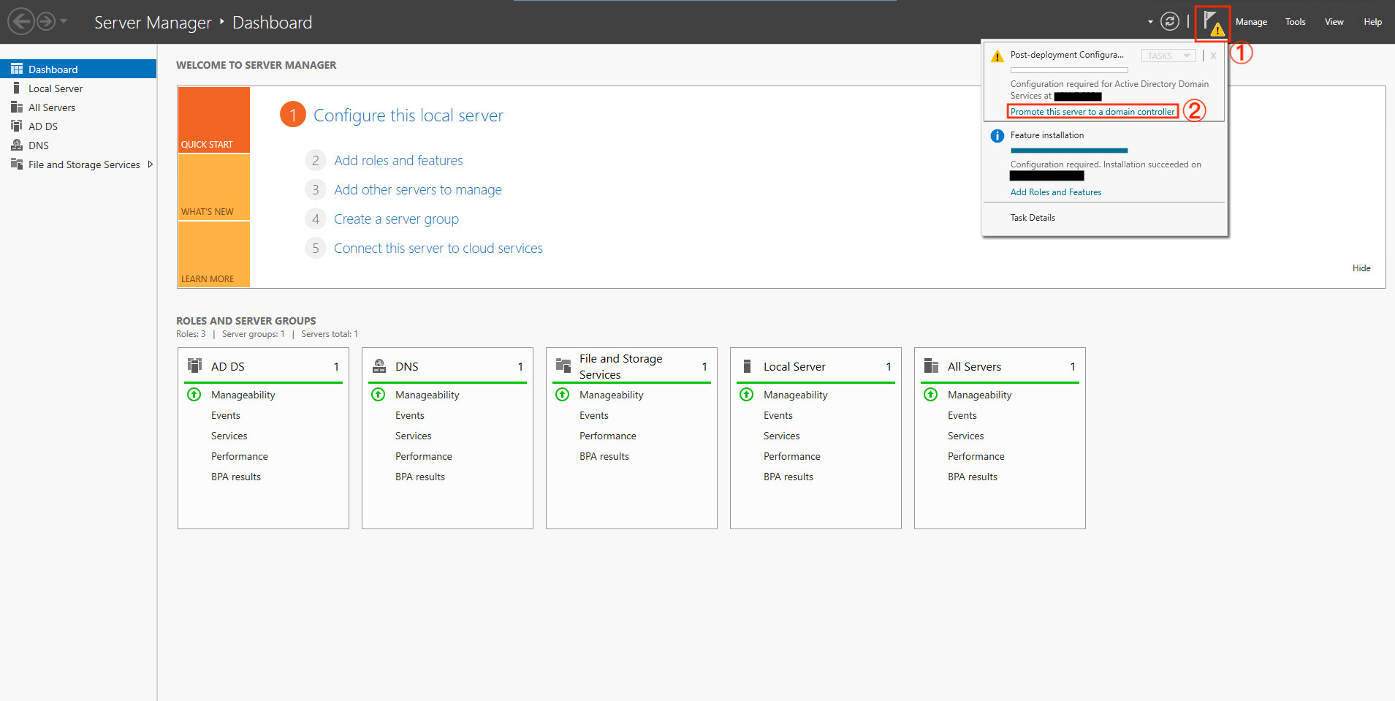
Task: Open Services in AD DS tile
Action: click(x=229, y=436)
